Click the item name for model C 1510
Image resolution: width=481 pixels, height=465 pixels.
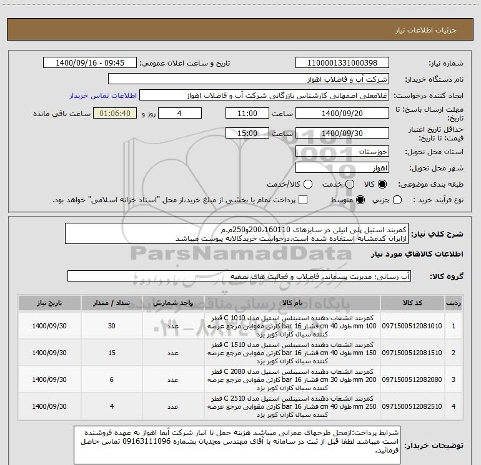[292, 353]
